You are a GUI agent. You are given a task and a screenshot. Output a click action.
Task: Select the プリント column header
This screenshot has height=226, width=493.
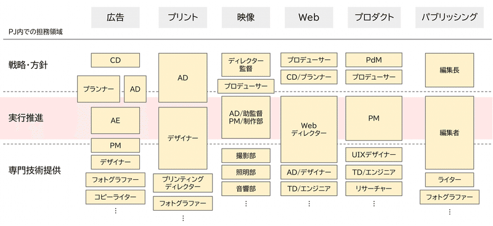click(182, 17)
